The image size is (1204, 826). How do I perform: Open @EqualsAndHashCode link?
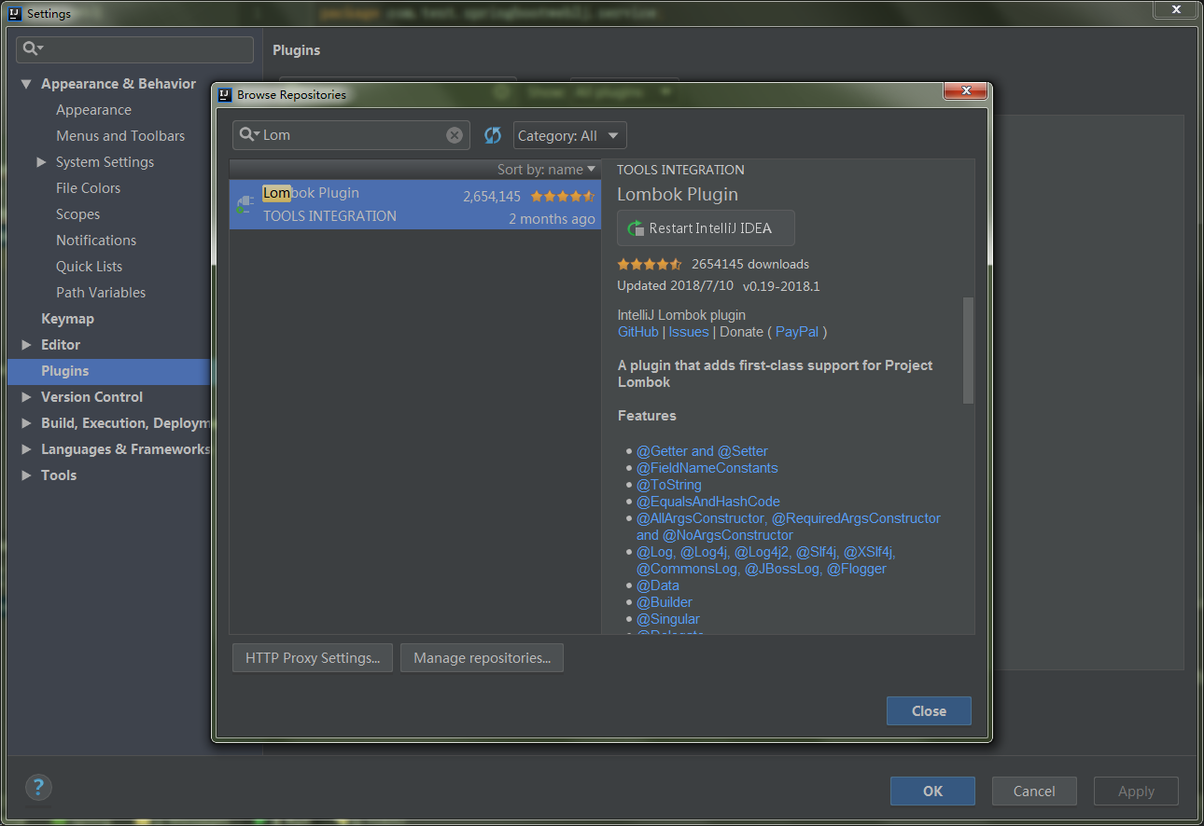pos(708,502)
